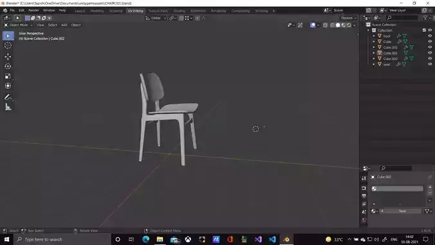This screenshot has height=245, width=435.
Task: Toggle viewport overlays button
Action: [313, 25]
